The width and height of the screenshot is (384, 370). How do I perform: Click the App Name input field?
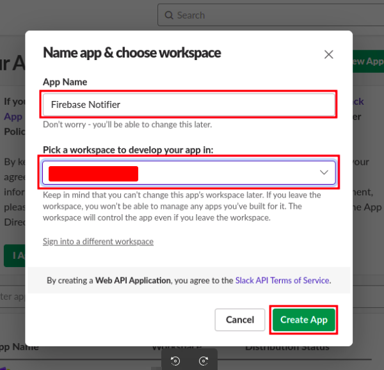point(189,105)
